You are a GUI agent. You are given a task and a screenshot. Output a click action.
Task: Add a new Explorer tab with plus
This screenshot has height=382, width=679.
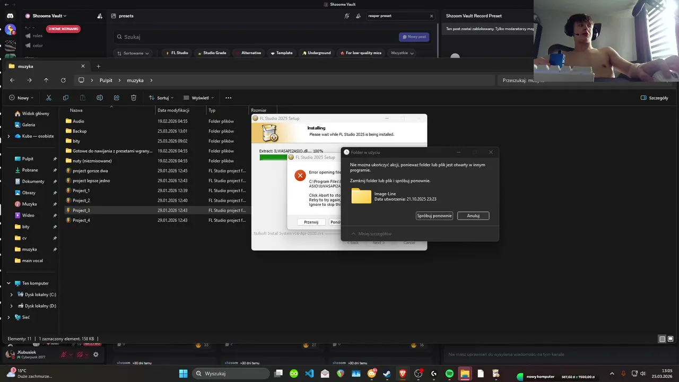coord(98,66)
